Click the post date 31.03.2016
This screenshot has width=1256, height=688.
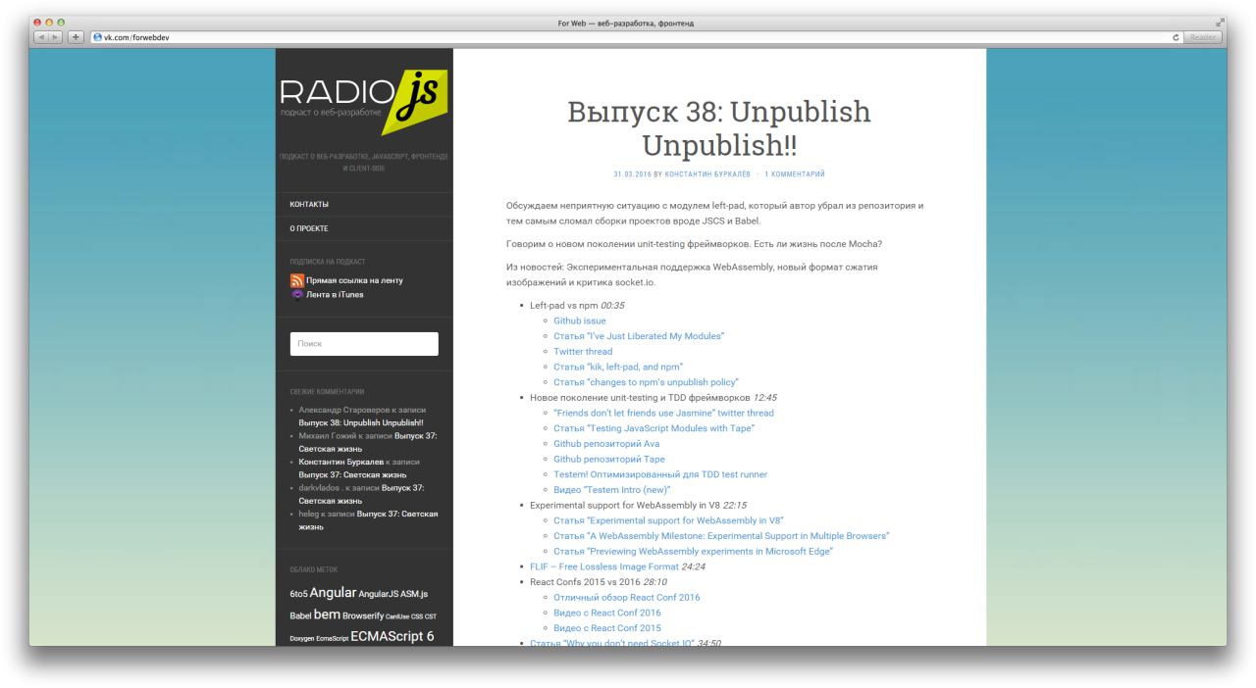point(633,174)
